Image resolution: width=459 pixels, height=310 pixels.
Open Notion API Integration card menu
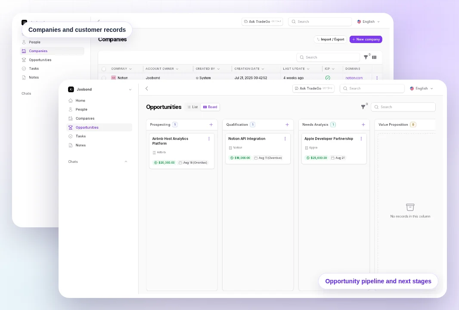pos(285,139)
